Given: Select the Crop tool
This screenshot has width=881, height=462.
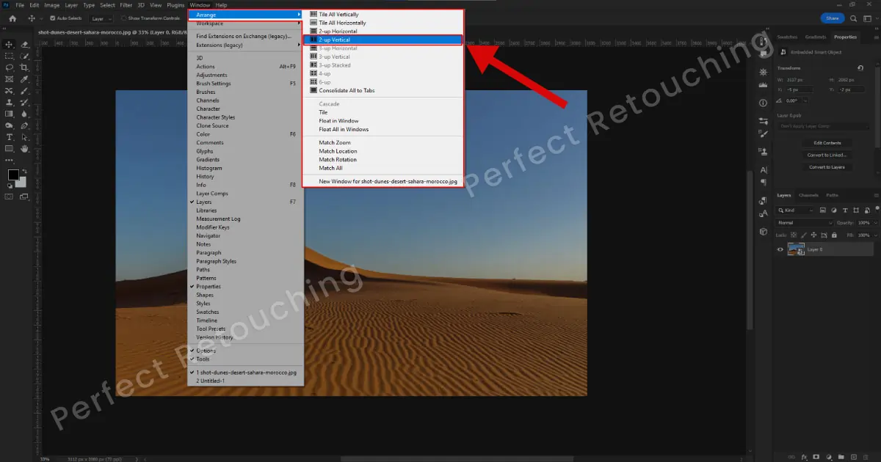Looking at the screenshot, I should point(24,67).
